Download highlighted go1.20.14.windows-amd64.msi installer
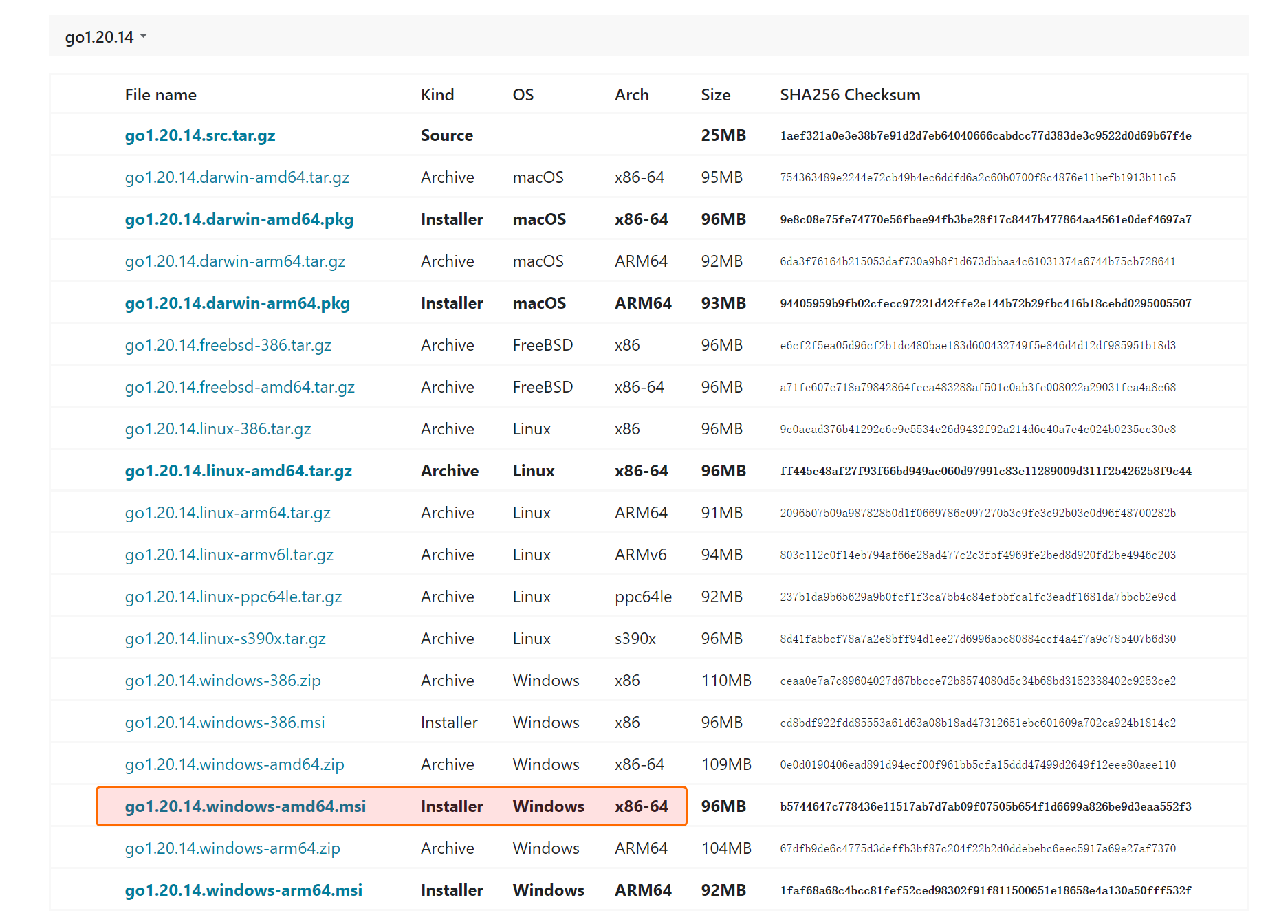This screenshot has width=1268, height=924. [245, 806]
